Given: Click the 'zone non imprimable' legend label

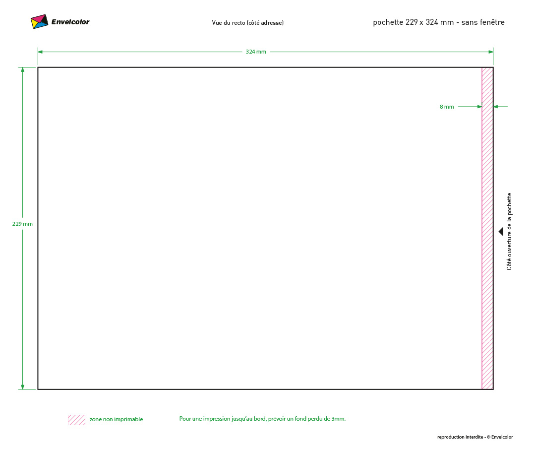Looking at the screenshot, I should pos(116,420).
